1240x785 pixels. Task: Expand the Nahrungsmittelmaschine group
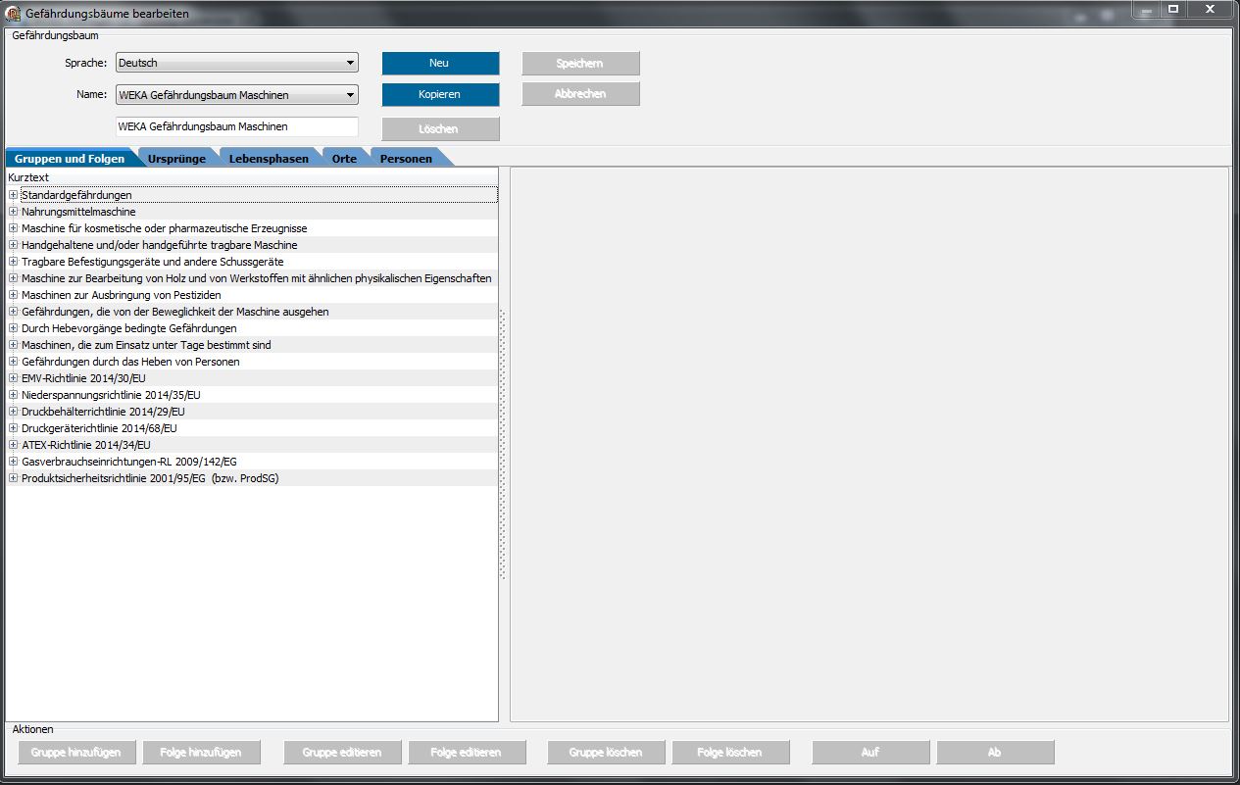click(14, 212)
